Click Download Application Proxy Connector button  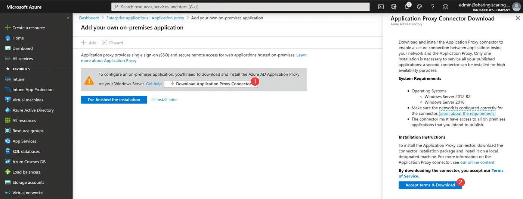(x=211, y=84)
